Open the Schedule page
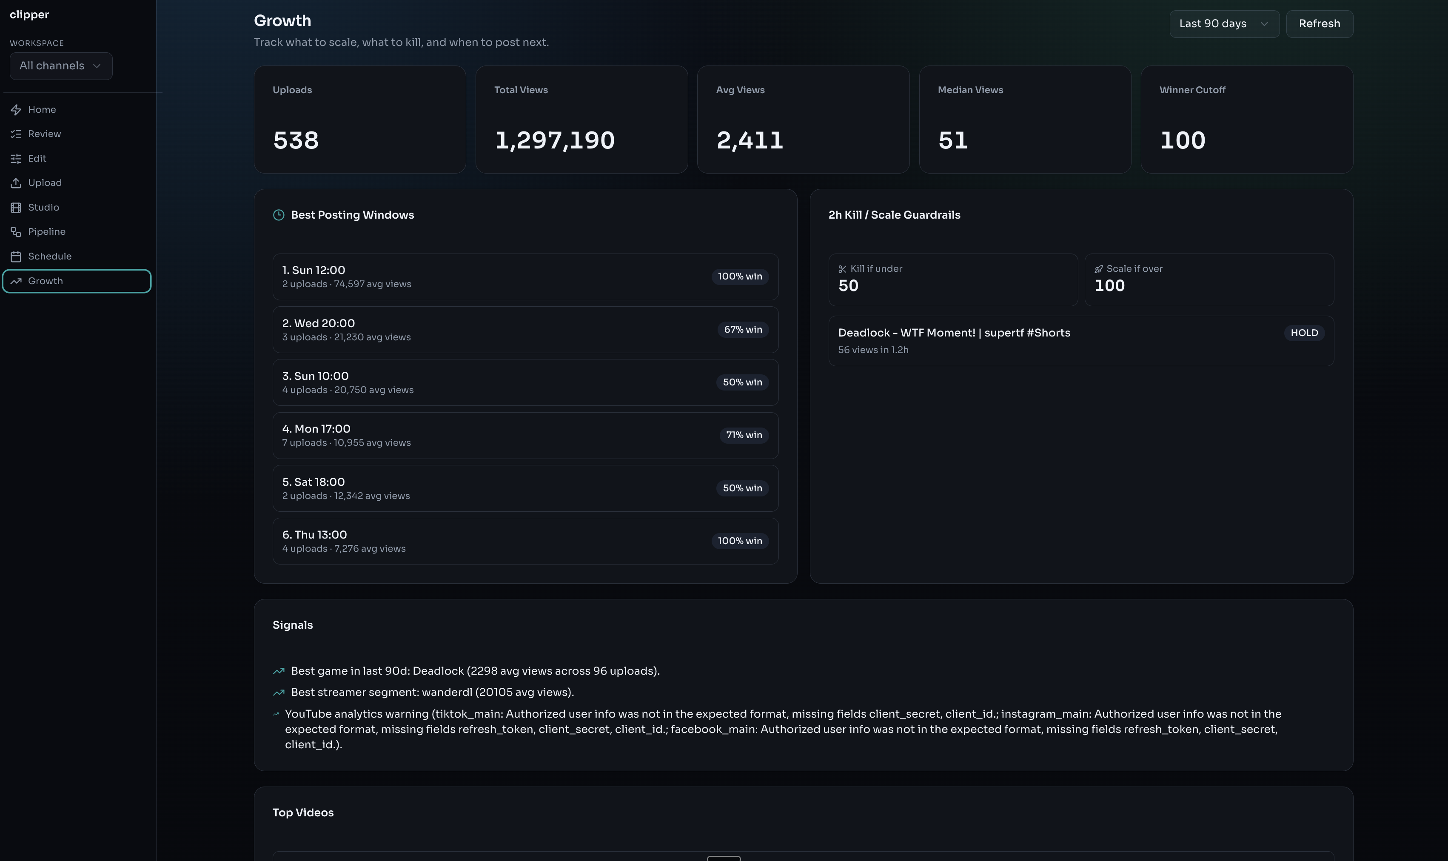The image size is (1448, 861). [x=77, y=257]
